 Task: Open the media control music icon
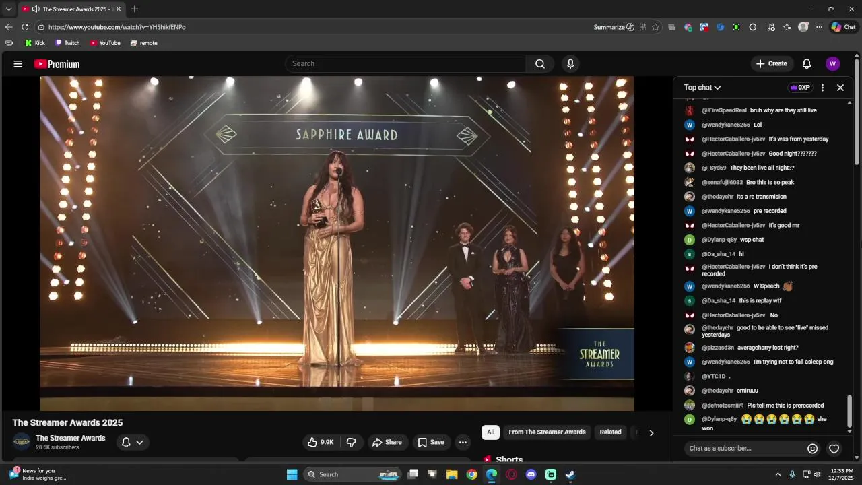click(x=771, y=27)
